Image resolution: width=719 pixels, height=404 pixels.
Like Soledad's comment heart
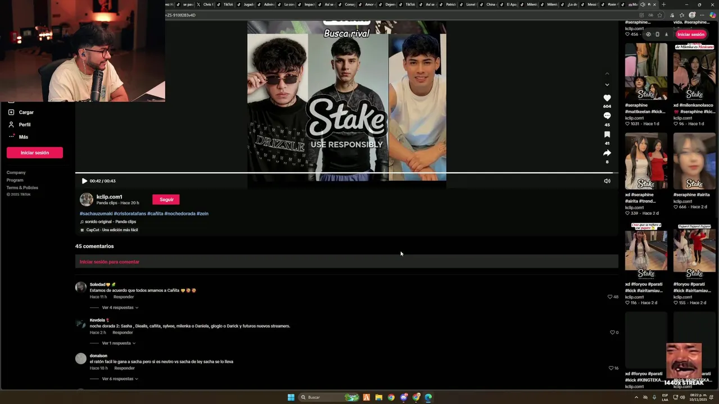point(610,297)
